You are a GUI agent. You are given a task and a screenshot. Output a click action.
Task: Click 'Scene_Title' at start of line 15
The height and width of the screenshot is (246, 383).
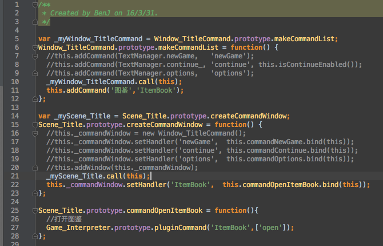(x=61, y=125)
